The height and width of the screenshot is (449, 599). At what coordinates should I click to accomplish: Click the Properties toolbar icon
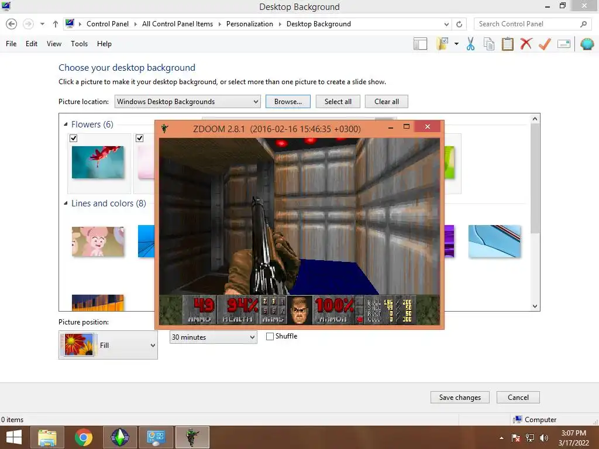click(564, 44)
